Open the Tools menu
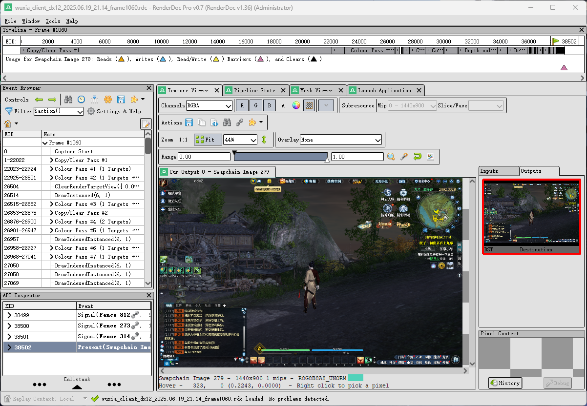Viewport: 587px width, 406px height. pyautogui.click(x=53, y=21)
